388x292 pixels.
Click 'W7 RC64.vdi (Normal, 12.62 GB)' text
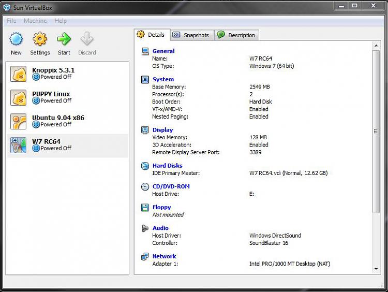pyautogui.click(x=289, y=173)
